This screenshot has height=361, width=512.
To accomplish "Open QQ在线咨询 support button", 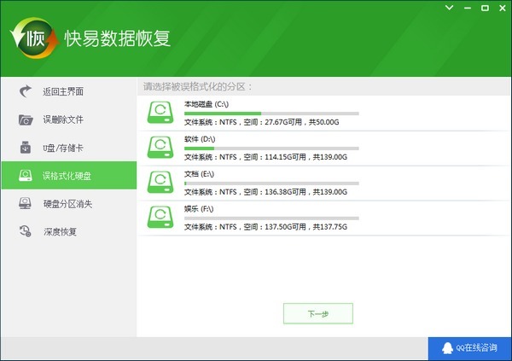I will (469, 348).
